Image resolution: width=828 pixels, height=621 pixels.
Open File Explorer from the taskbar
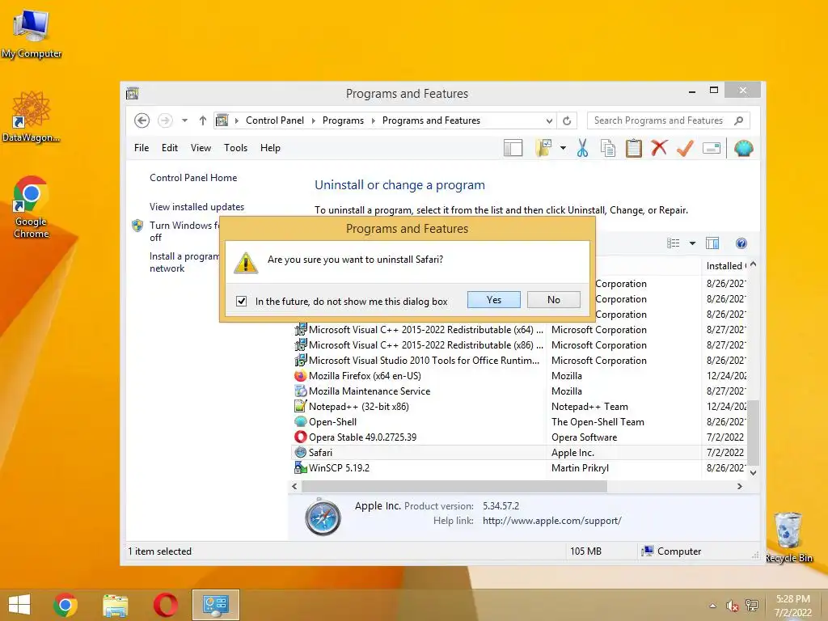coord(115,605)
